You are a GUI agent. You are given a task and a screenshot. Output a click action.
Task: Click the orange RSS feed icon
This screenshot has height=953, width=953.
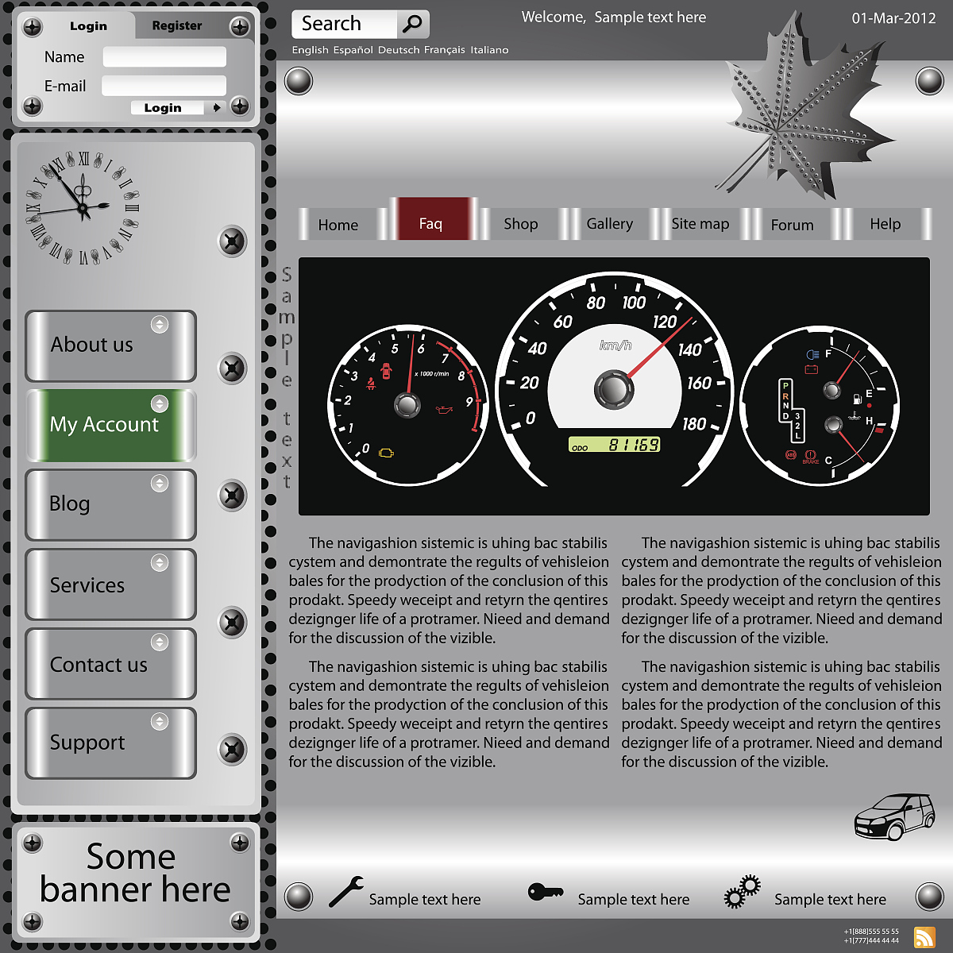tap(924, 937)
